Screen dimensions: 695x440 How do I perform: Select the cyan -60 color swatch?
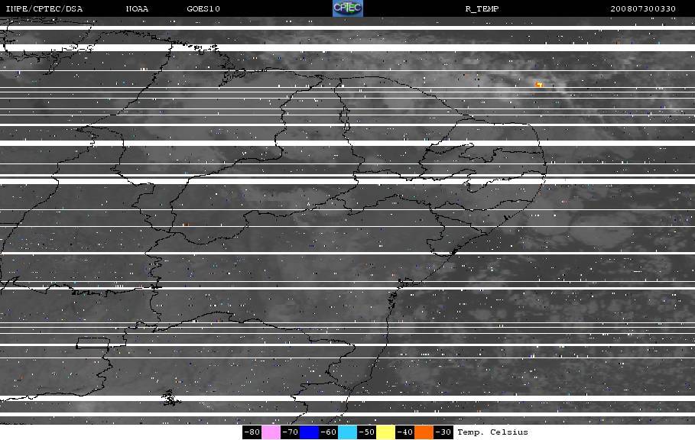pyautogui.click(x=347, y=432)
